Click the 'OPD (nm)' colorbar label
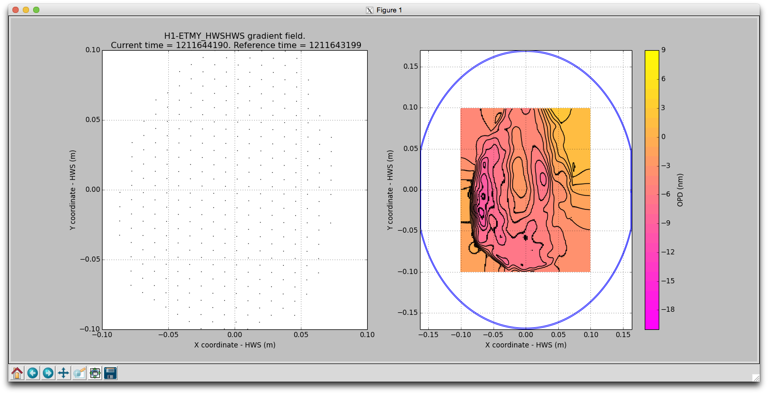 pyautogui.click(x=680, y=189)
